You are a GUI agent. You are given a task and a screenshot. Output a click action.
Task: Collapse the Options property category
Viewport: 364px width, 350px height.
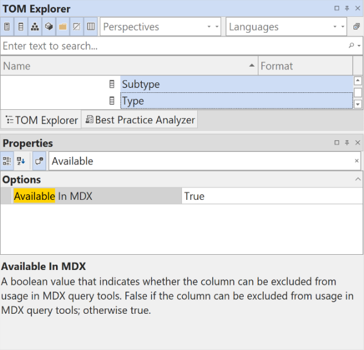358,180
